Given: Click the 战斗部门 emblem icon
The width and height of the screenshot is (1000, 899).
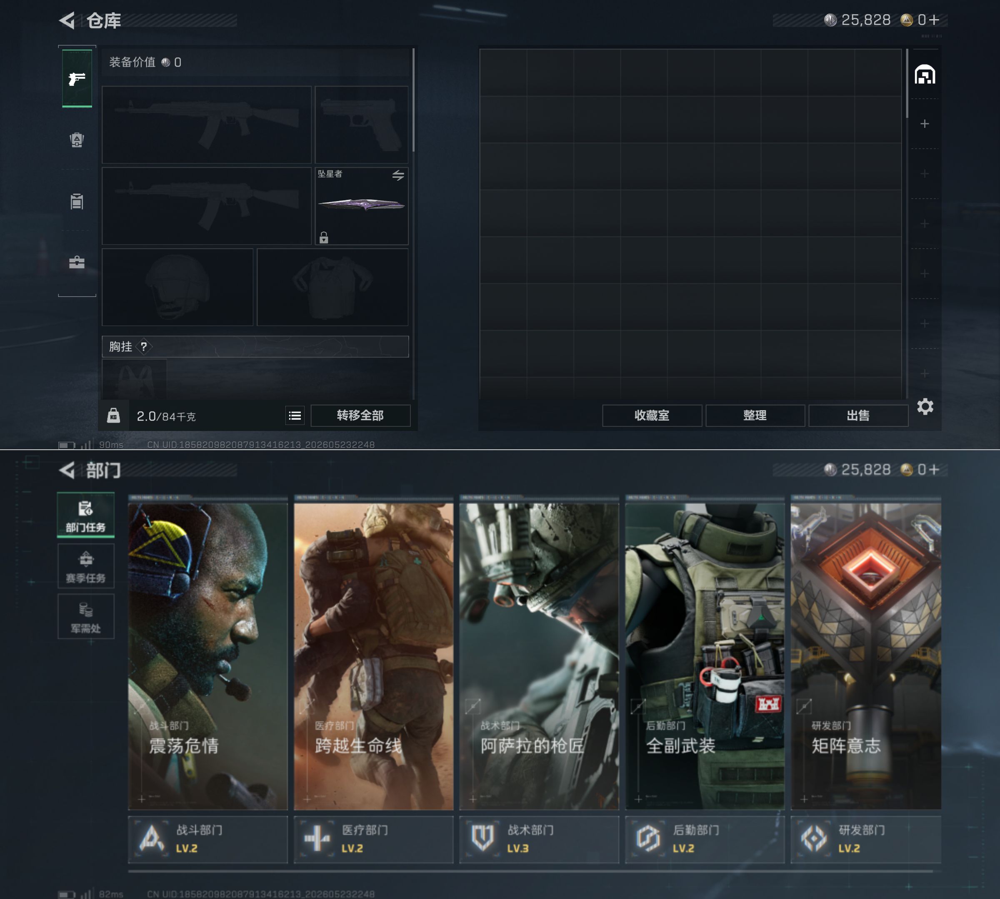Looking at the screenshot, I should coord(151,839).
